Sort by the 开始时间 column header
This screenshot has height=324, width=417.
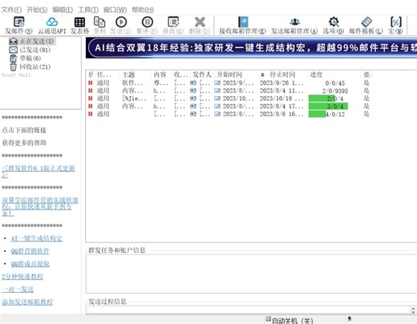pos(229,74)
